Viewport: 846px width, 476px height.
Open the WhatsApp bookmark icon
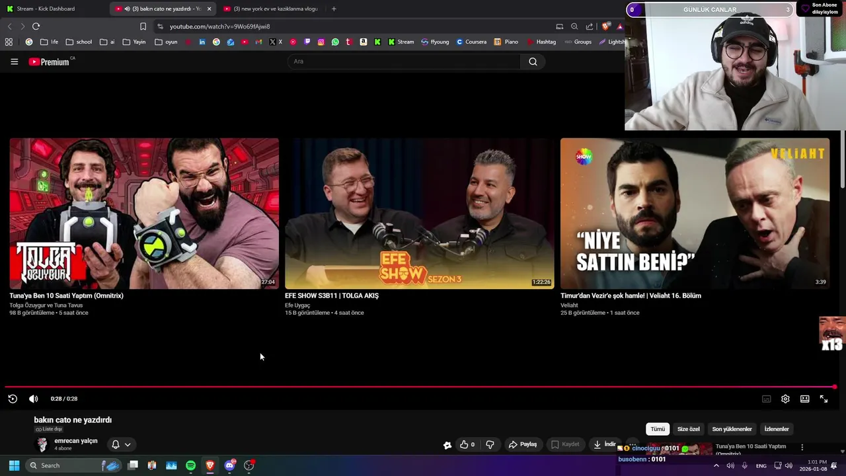pyautogui.click(x=335, y=42)
